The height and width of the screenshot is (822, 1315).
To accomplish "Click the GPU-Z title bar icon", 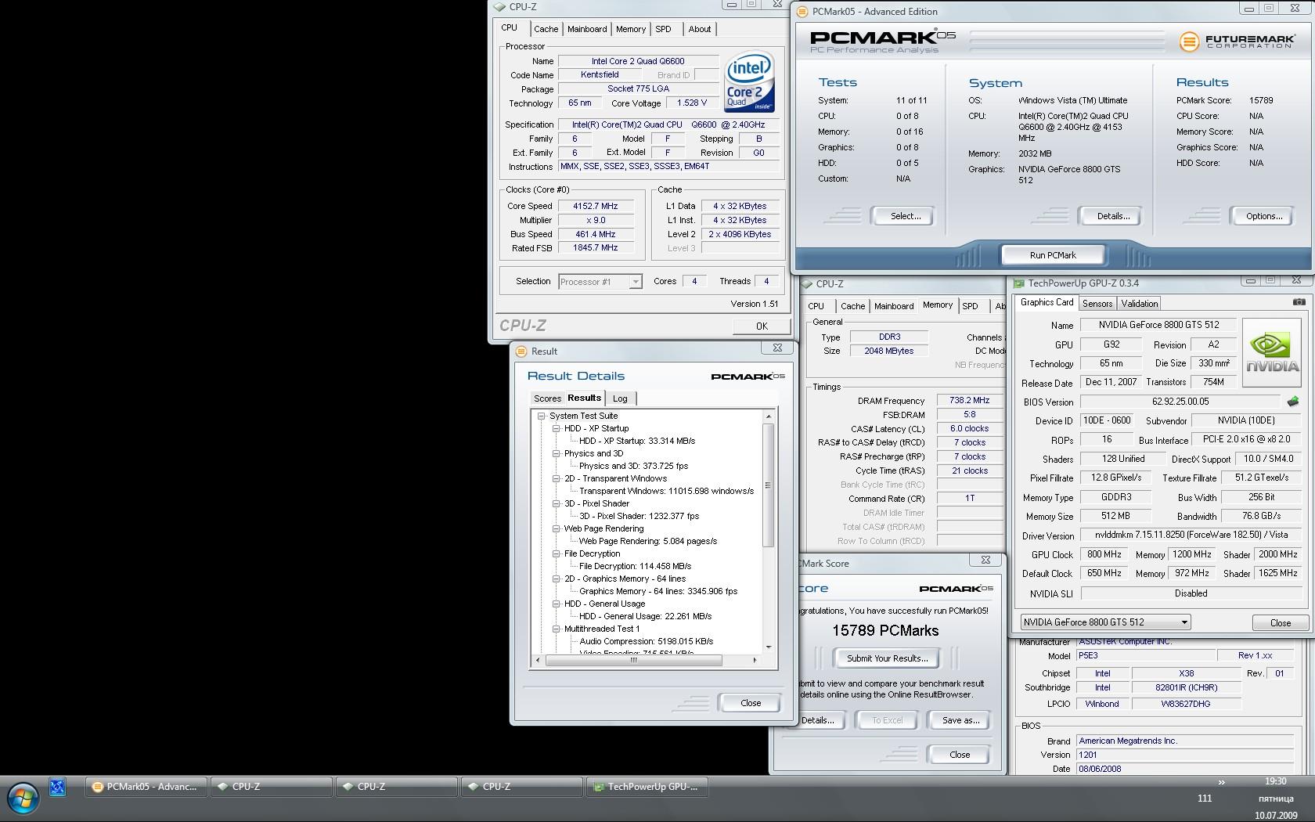I will coord(1019,283).
